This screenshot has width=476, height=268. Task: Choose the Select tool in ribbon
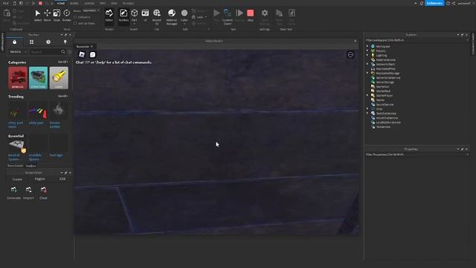point(38,15)
